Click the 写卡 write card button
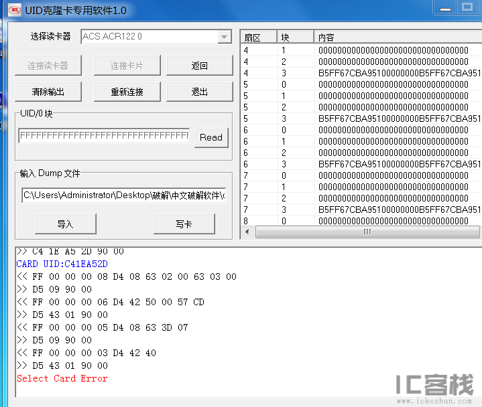Screen dimensions: 482x407 tap(184, 224)
